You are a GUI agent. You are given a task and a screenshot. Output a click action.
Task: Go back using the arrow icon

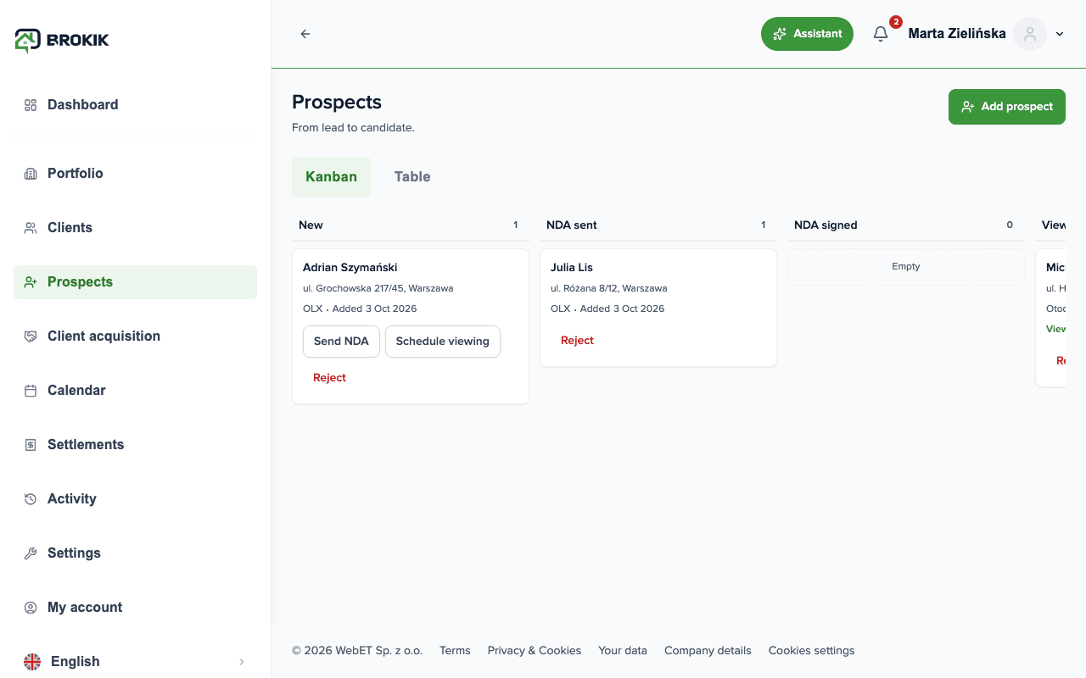coord(305,34)
